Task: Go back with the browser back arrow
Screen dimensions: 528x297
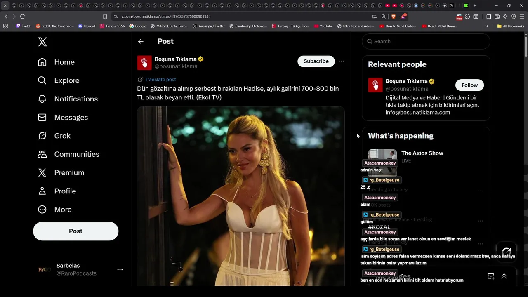Action: [x=6, y=16]
